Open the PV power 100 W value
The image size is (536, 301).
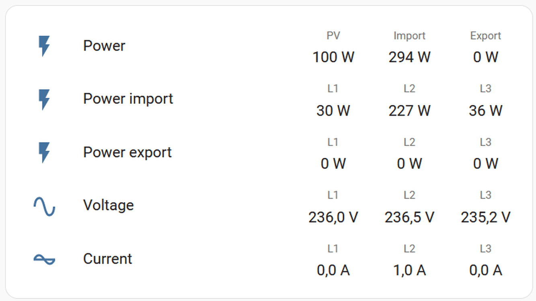333,57
